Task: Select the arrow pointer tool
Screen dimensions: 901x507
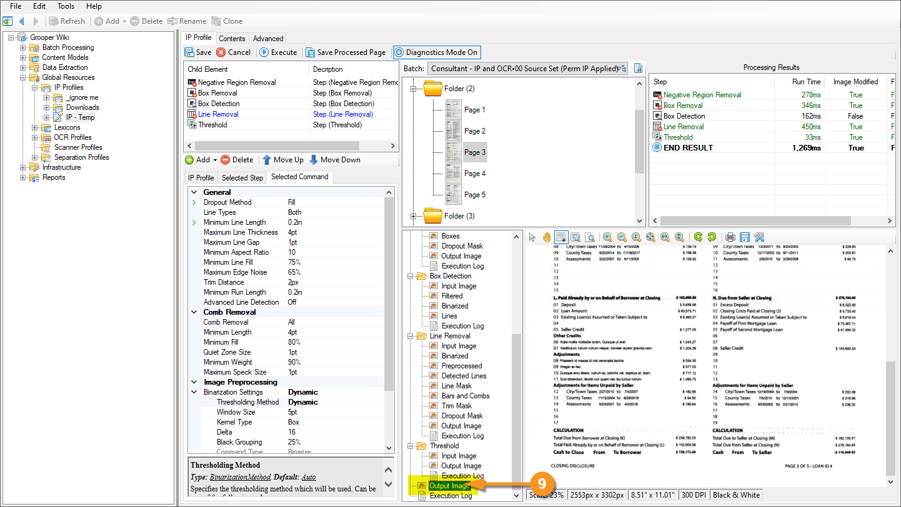Action: coord(532,237)
